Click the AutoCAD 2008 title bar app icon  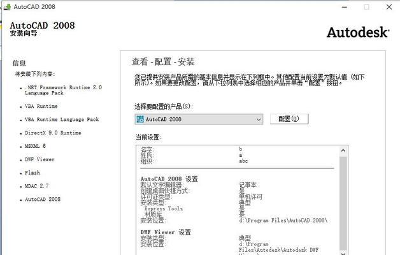(8, 7)
